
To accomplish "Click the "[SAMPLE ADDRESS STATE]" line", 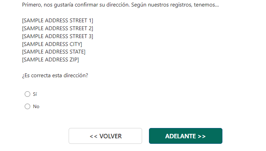I will tap(54, 52).
